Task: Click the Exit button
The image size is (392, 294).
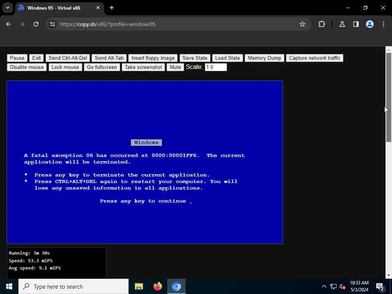Action: (x=36, y=58)
